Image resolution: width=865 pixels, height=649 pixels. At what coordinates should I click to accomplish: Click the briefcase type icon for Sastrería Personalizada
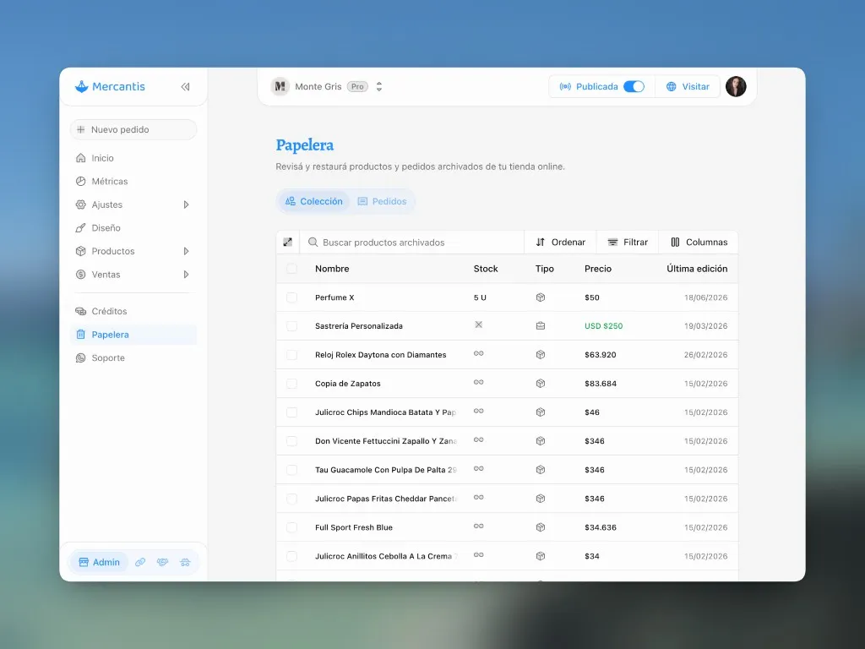tap(541, 326)
